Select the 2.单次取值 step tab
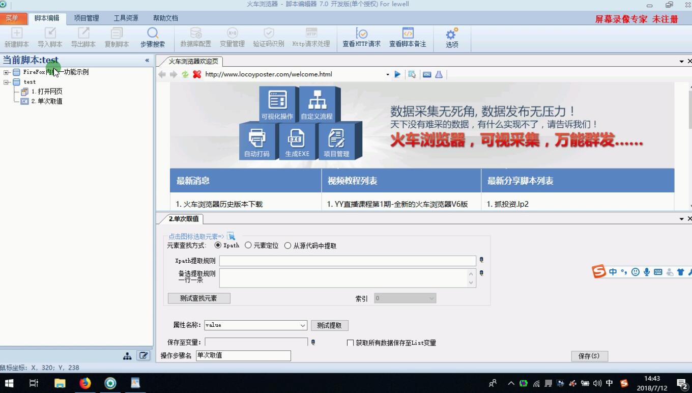 point(184,219)
